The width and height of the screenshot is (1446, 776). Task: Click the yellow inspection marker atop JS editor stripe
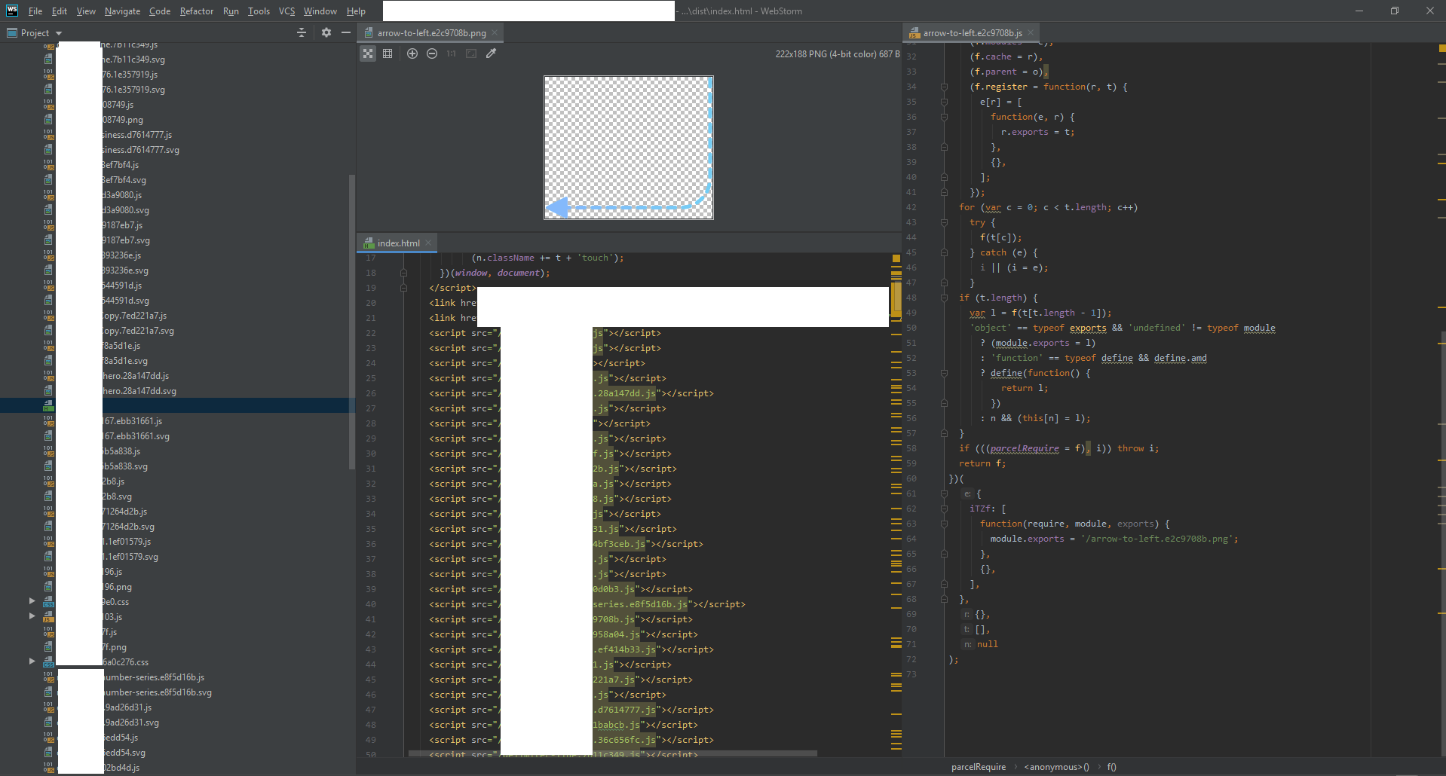(x=1442, y=48)
